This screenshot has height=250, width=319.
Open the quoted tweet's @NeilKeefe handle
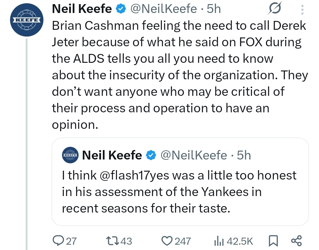point(194,155)
